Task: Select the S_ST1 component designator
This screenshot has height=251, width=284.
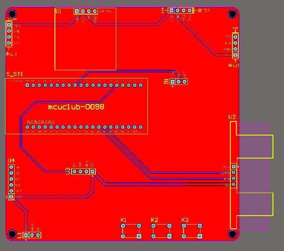Action: coord(14,74)
